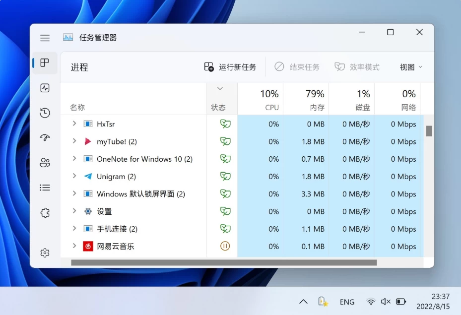The width and height of the screenshot is (461, 315).
Task: Open the Details view in the sidebar
Action: 45,187
